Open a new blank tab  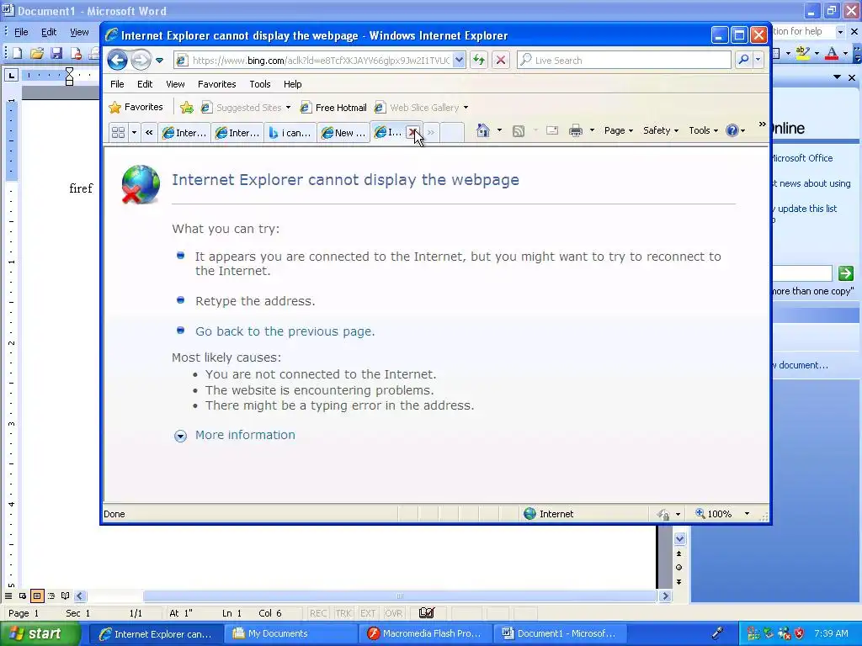tap(452, 132)
